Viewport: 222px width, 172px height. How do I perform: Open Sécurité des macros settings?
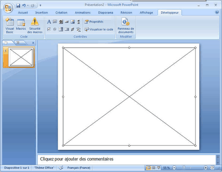(x=35, y=26)
